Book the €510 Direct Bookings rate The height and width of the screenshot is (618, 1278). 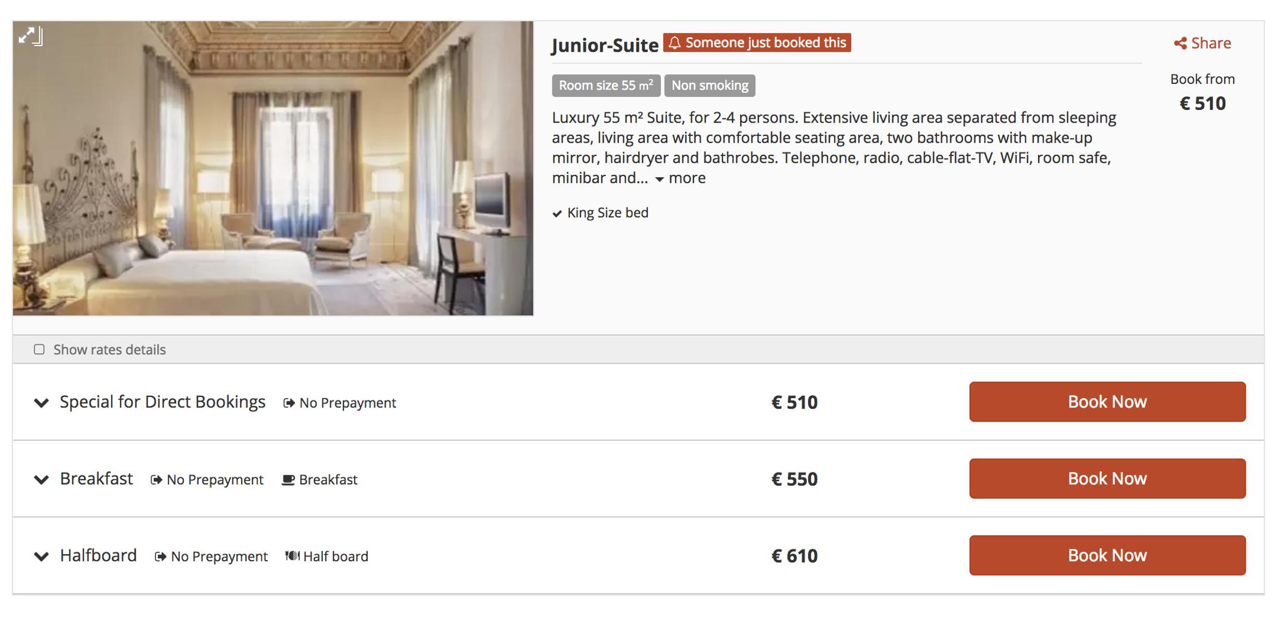pyautogui.click(x=1107, y=402)
